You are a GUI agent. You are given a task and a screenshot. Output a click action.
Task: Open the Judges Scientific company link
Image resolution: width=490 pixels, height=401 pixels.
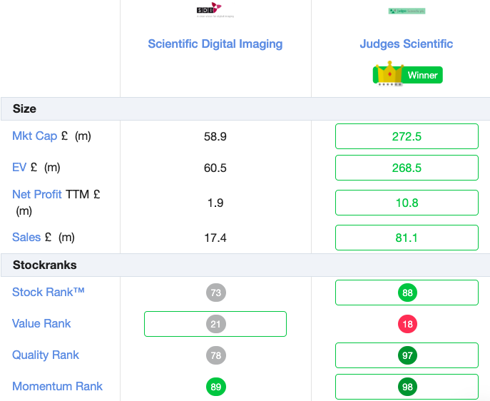click(407, 44)
